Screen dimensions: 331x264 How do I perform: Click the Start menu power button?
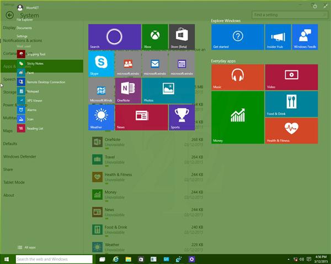[x=314, y=7]
